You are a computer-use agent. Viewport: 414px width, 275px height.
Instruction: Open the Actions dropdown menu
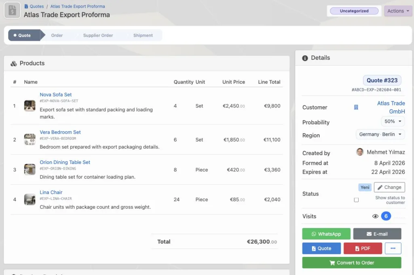[x=398, y=11]
